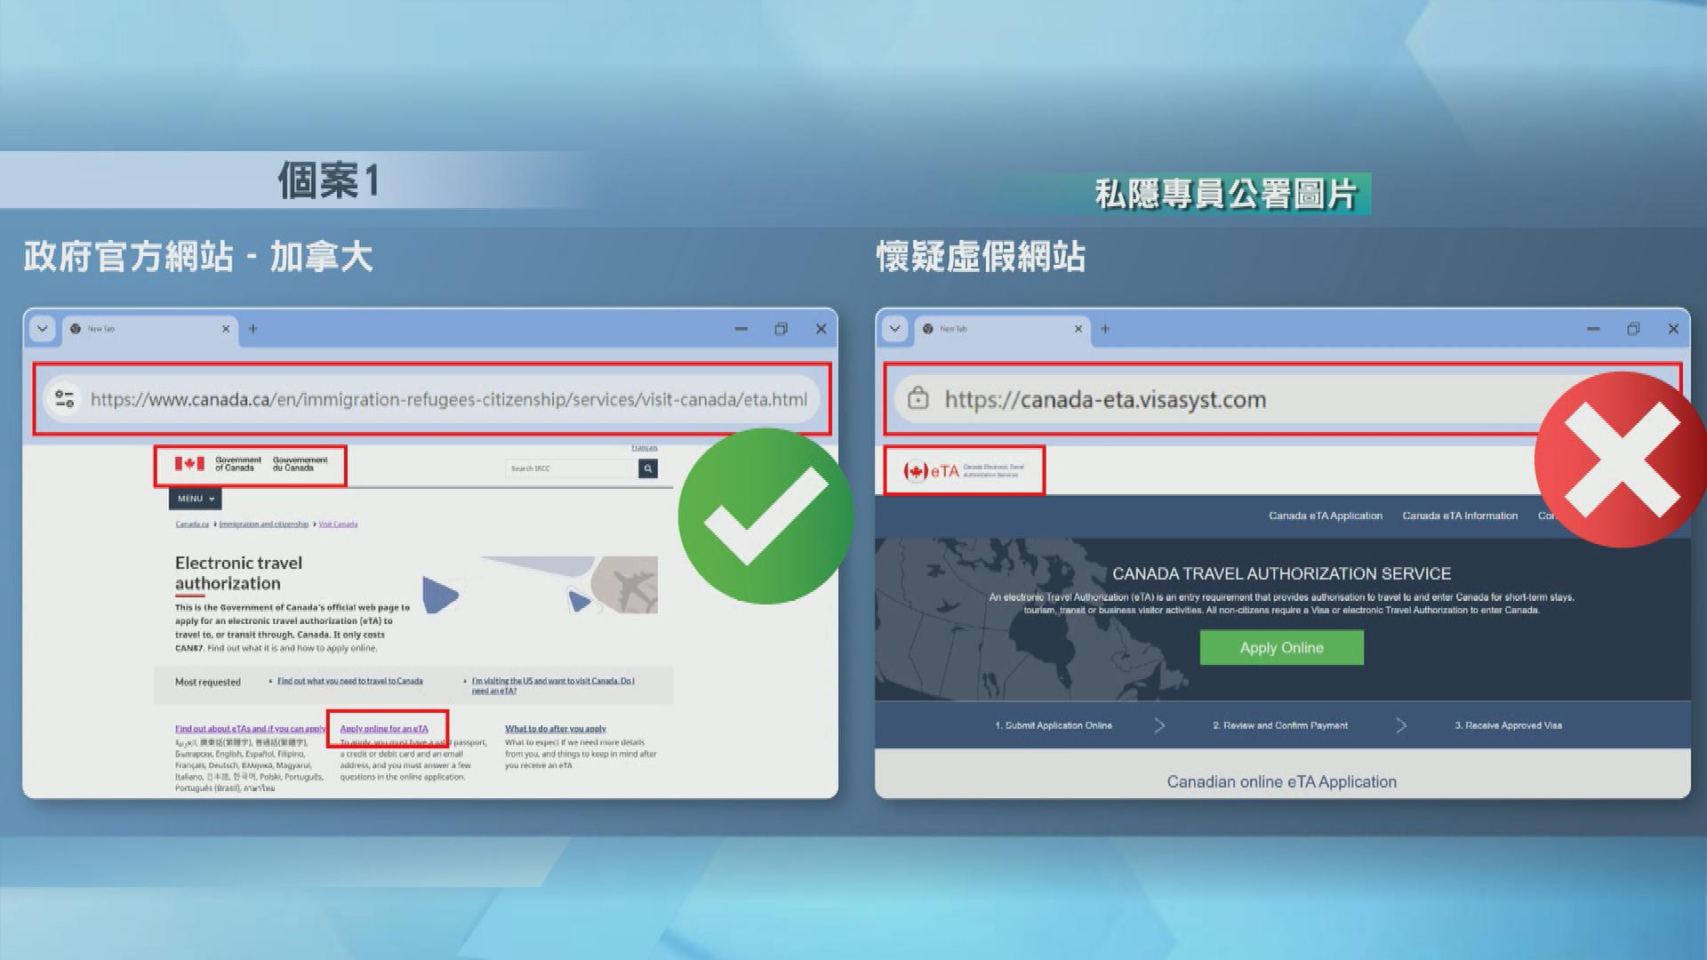The image size is (1707, 960).
Task: Open 'I'm visiting the US and want to visit Canada' link
Action: tap(553, 685)
